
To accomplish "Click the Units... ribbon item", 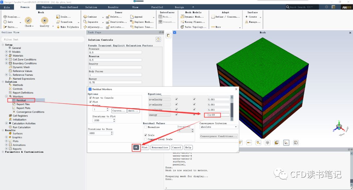I will (x=10, y=27).
